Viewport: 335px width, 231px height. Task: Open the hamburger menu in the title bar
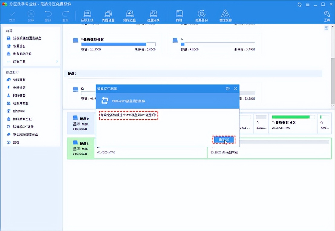click(x=307, y=5)
